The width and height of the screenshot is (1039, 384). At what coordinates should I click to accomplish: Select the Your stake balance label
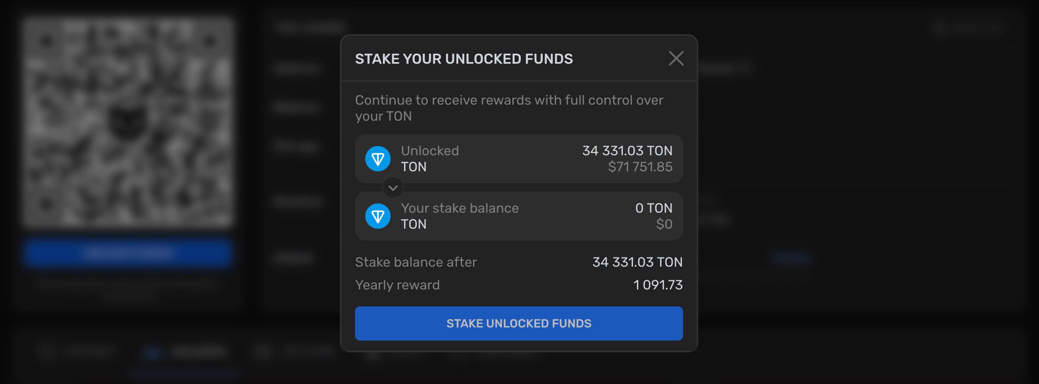pos(459,208)
